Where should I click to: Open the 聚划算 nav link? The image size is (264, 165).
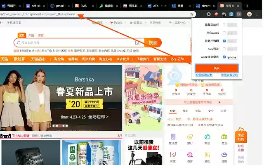click(19, 59)
